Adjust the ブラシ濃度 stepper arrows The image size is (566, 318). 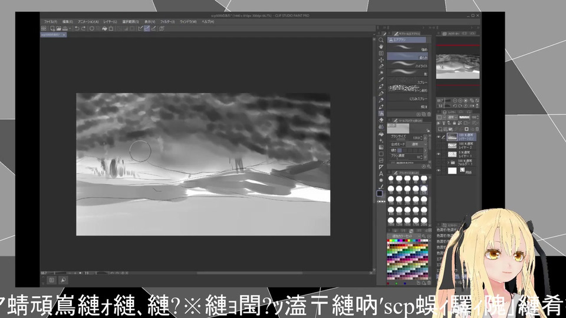pos(421,157)
